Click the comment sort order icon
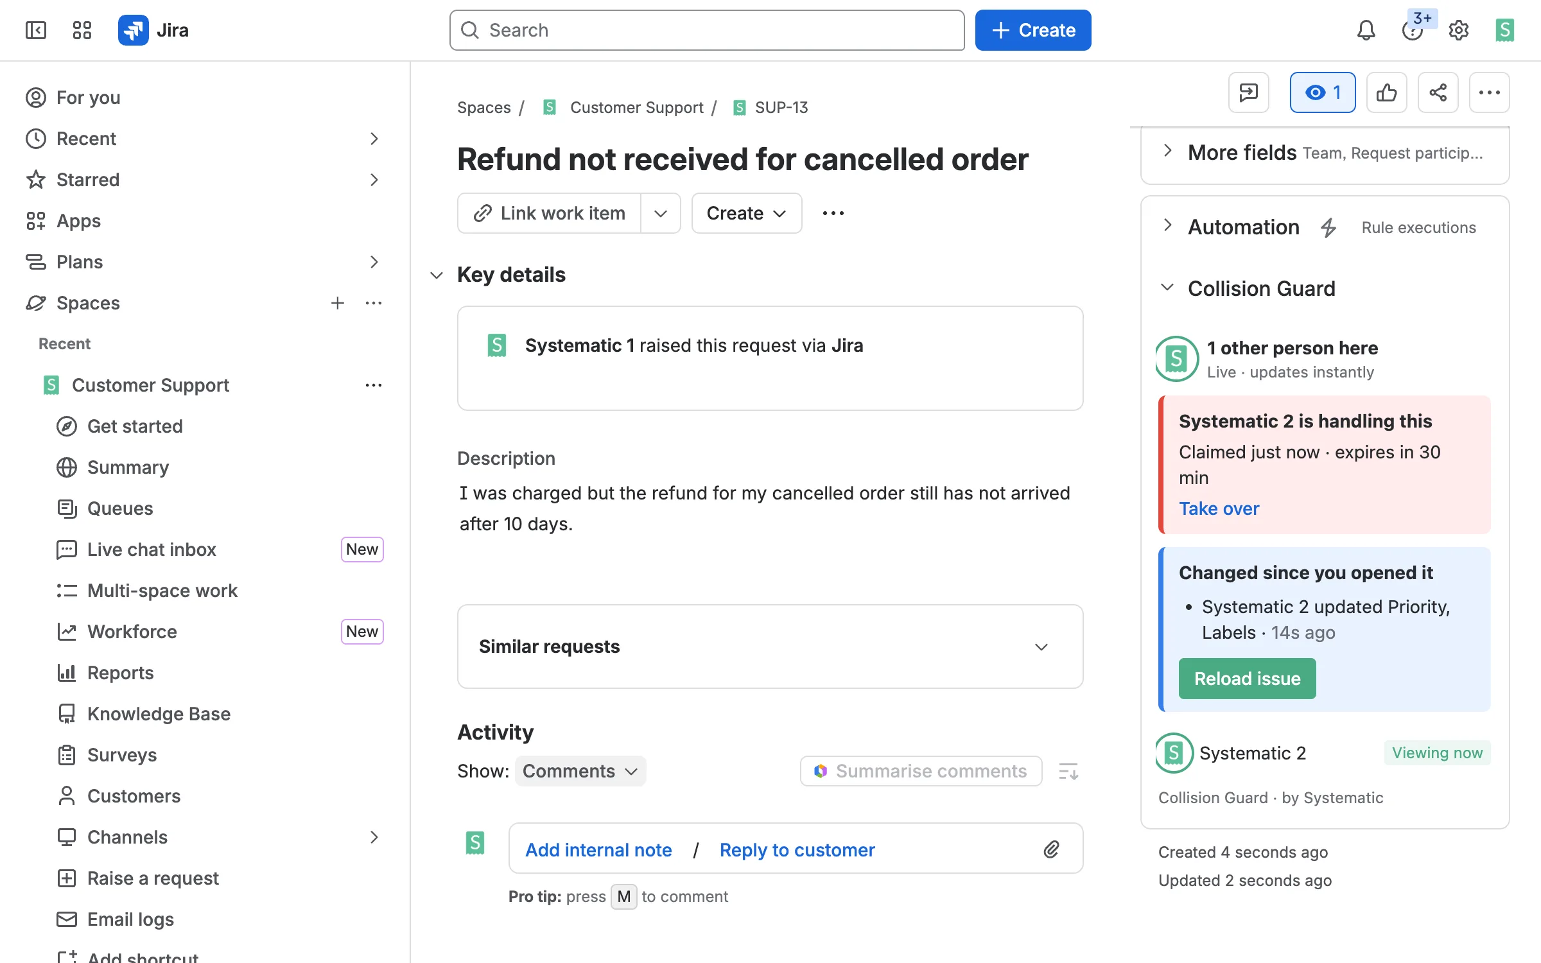This screenshot has height=963, width=1541. coord(1068,771)
